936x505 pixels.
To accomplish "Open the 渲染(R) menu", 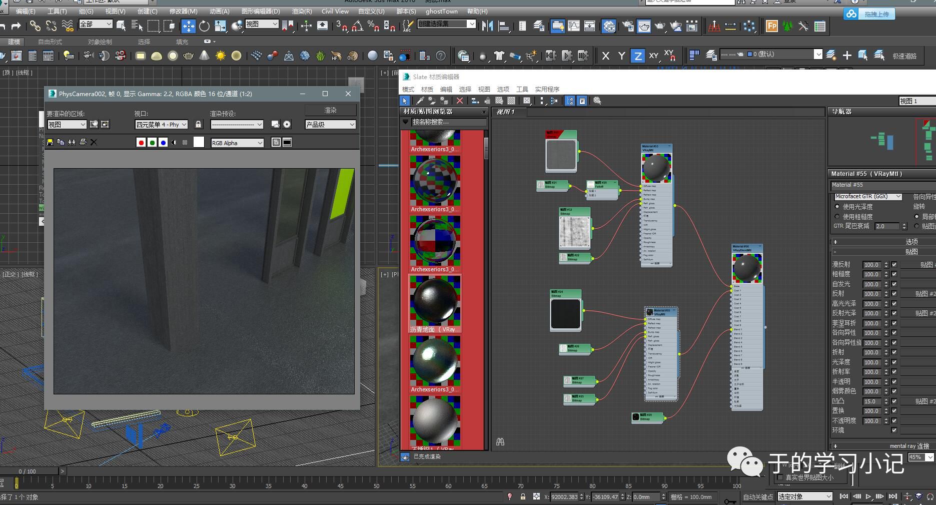I will click(x=302, y=11).
